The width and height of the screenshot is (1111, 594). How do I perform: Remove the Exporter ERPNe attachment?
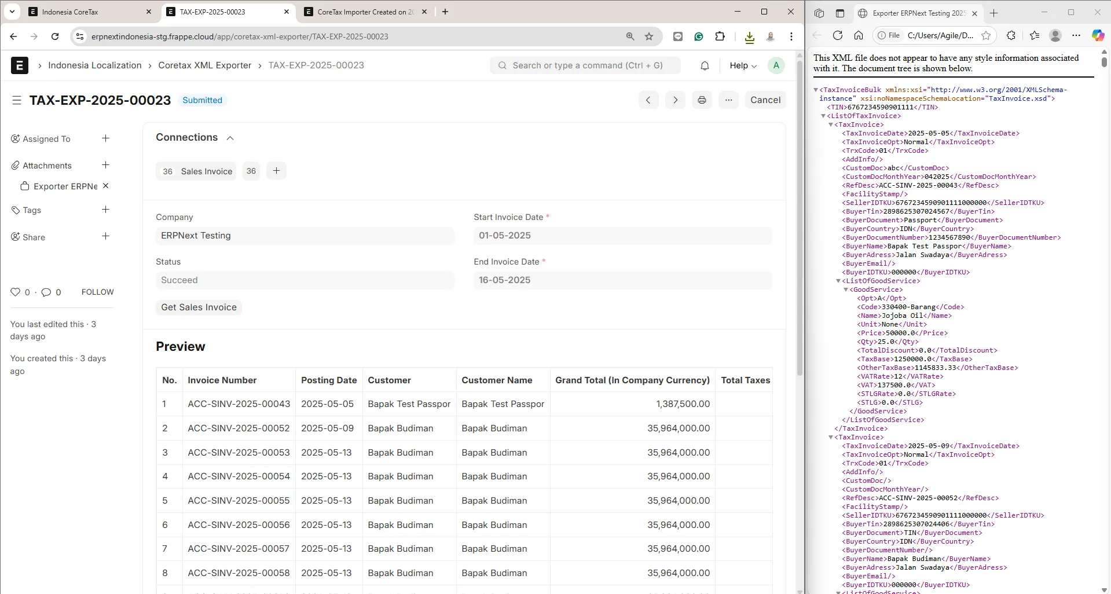105,186
